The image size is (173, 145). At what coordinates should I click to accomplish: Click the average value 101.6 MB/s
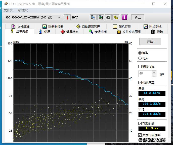[x=152, y=114]
